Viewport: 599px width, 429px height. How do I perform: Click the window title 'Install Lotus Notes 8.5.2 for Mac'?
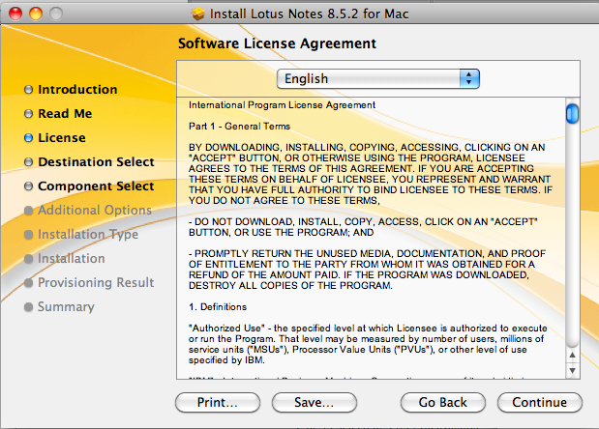pyautogui.click(x=309, y=14)
